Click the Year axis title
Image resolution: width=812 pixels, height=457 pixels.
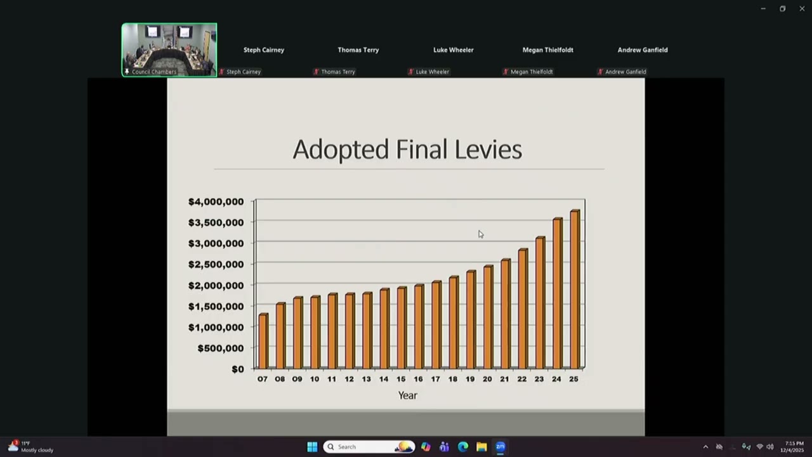(x=407, y=395)
